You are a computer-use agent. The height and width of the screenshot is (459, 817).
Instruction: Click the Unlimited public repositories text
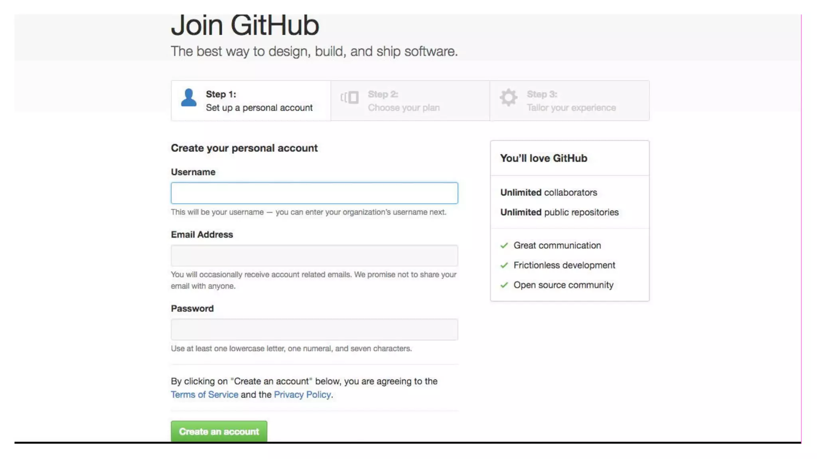(559, 212)
